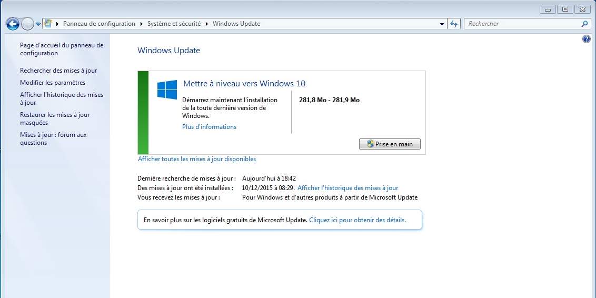Viewport: 596px width, 298px height.
Task: Open the "Plus d'informations" link
Action: pos(209,127)
